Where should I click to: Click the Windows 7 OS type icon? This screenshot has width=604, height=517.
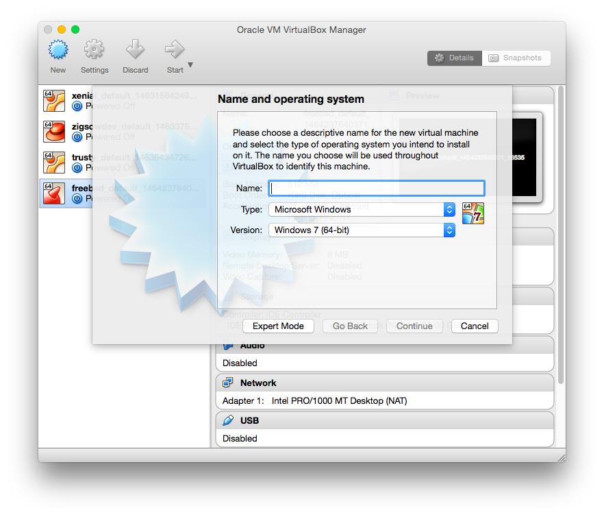coord(473,213)
